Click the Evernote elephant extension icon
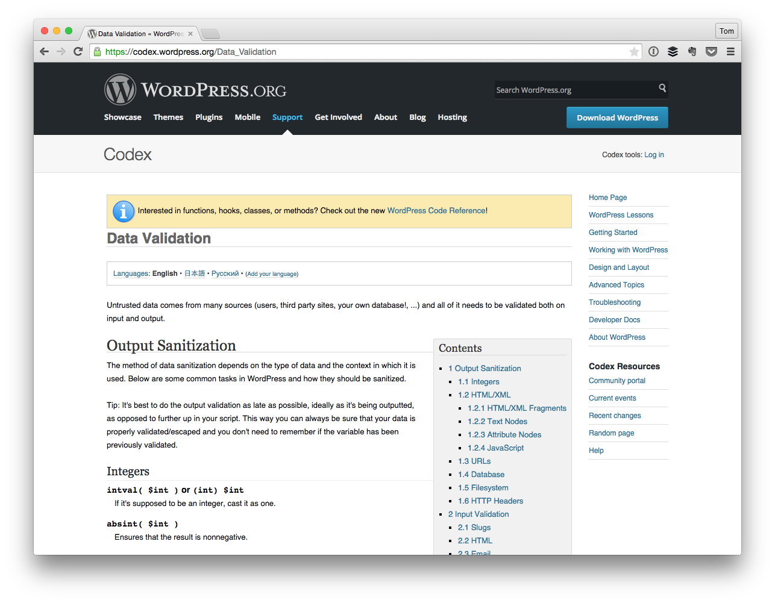 [x=692, y=52]
